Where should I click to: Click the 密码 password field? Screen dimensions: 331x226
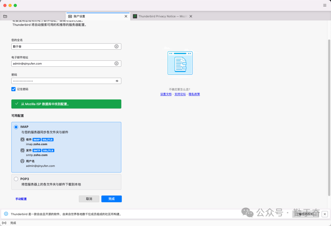66,81
